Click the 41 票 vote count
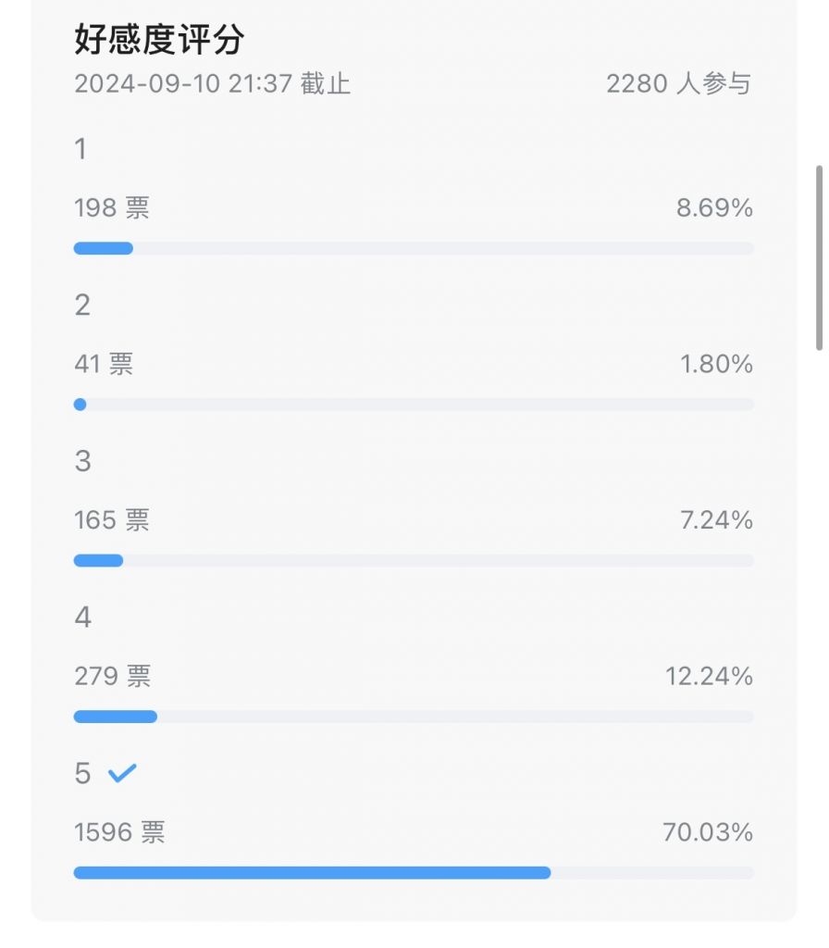Screen dimensions: 829x948 click(x=104, y=365)
